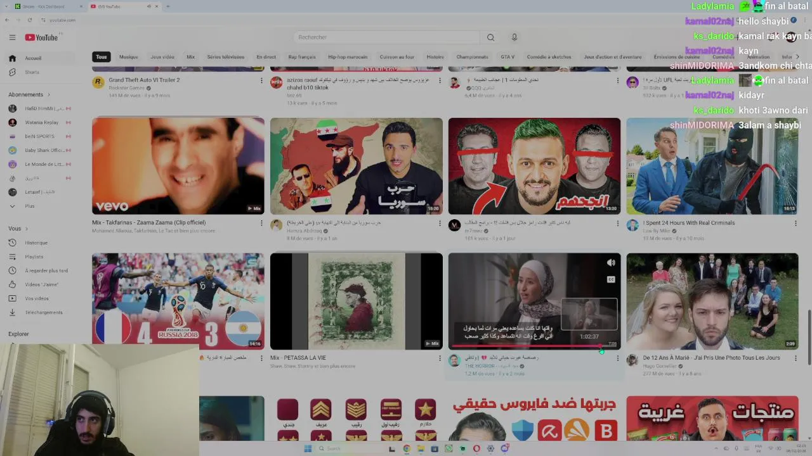Unmute the hovering video preview sound

pos(611,263)
